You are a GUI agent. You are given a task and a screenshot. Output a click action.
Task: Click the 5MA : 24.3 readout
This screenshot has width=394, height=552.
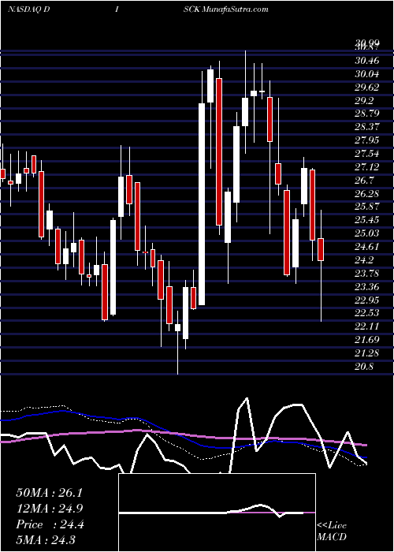pyautogui.click(x=46, y=539)
